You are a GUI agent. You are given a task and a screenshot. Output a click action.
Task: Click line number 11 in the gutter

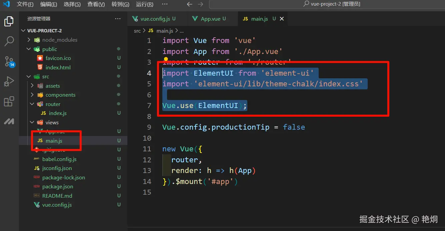(x=147, y=149)
